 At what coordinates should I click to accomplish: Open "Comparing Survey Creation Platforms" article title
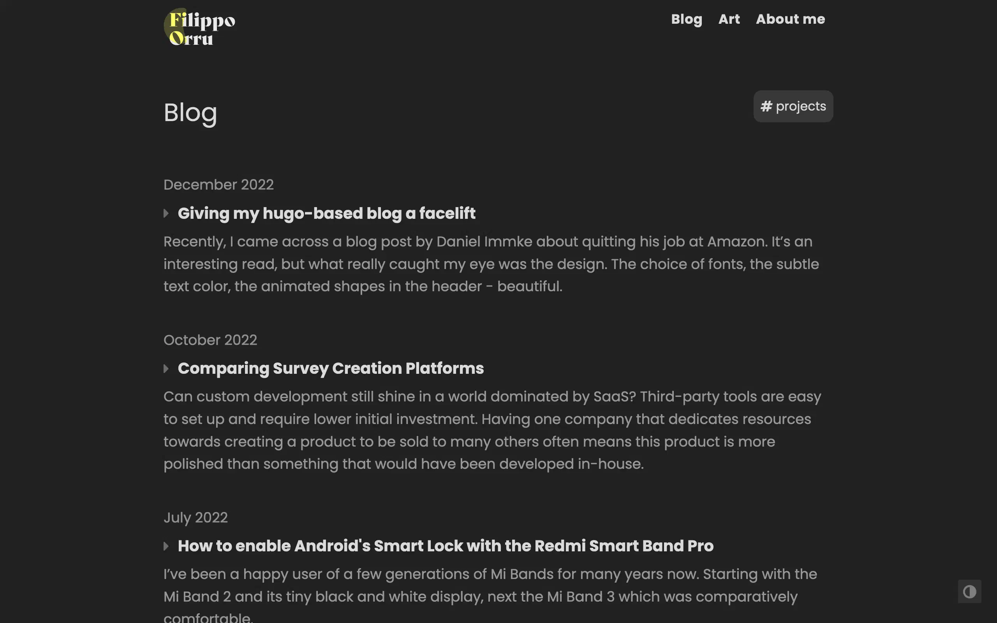pos(330,368)
